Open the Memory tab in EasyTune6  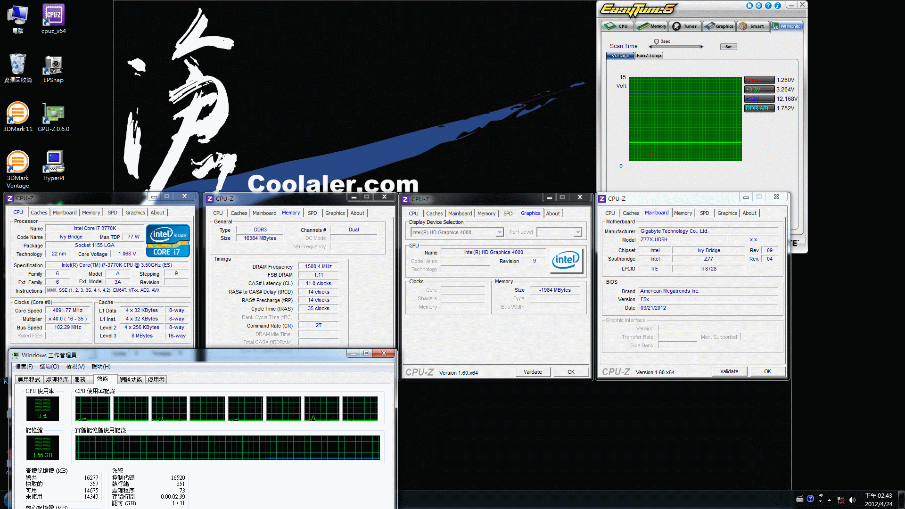click(651, 26)
